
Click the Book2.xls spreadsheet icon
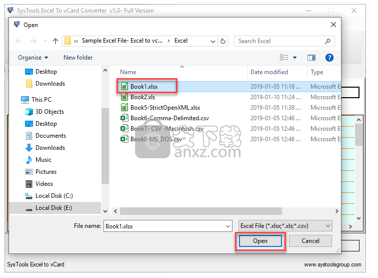coord(124,97)
